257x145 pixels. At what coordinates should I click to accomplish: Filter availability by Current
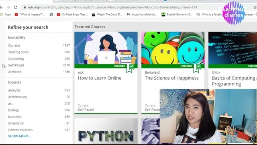click(14, 46)
